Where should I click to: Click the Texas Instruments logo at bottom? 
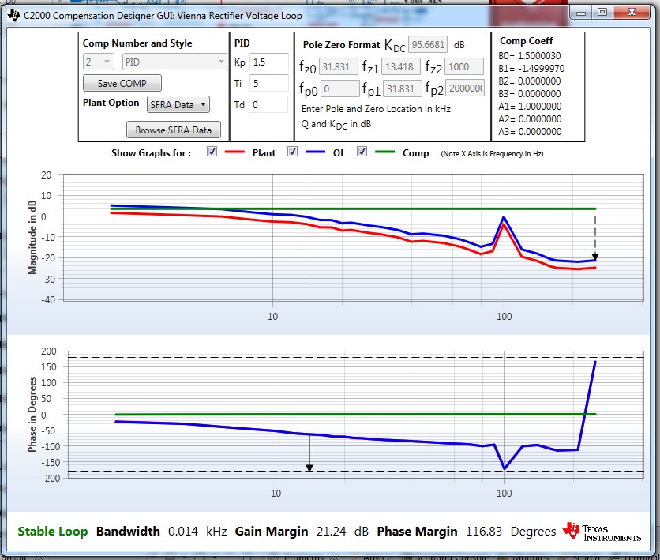[x=602, y=532]
